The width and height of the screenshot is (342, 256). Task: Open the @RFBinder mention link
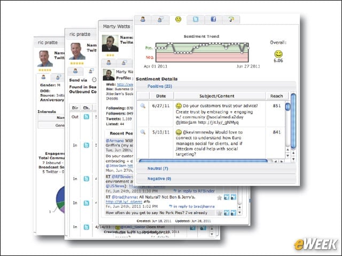122,177
